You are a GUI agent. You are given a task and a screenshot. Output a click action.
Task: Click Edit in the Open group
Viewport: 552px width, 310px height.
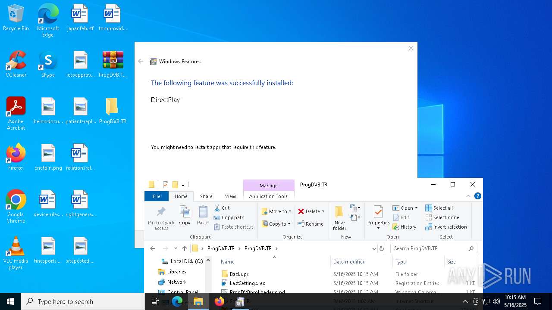(x=401, y=217)
